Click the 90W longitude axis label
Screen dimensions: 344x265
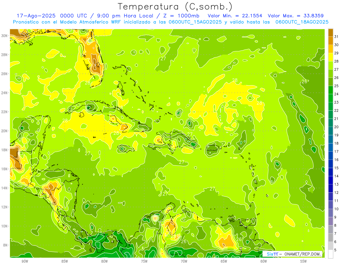pyautogui.click(x=25, y=261)
